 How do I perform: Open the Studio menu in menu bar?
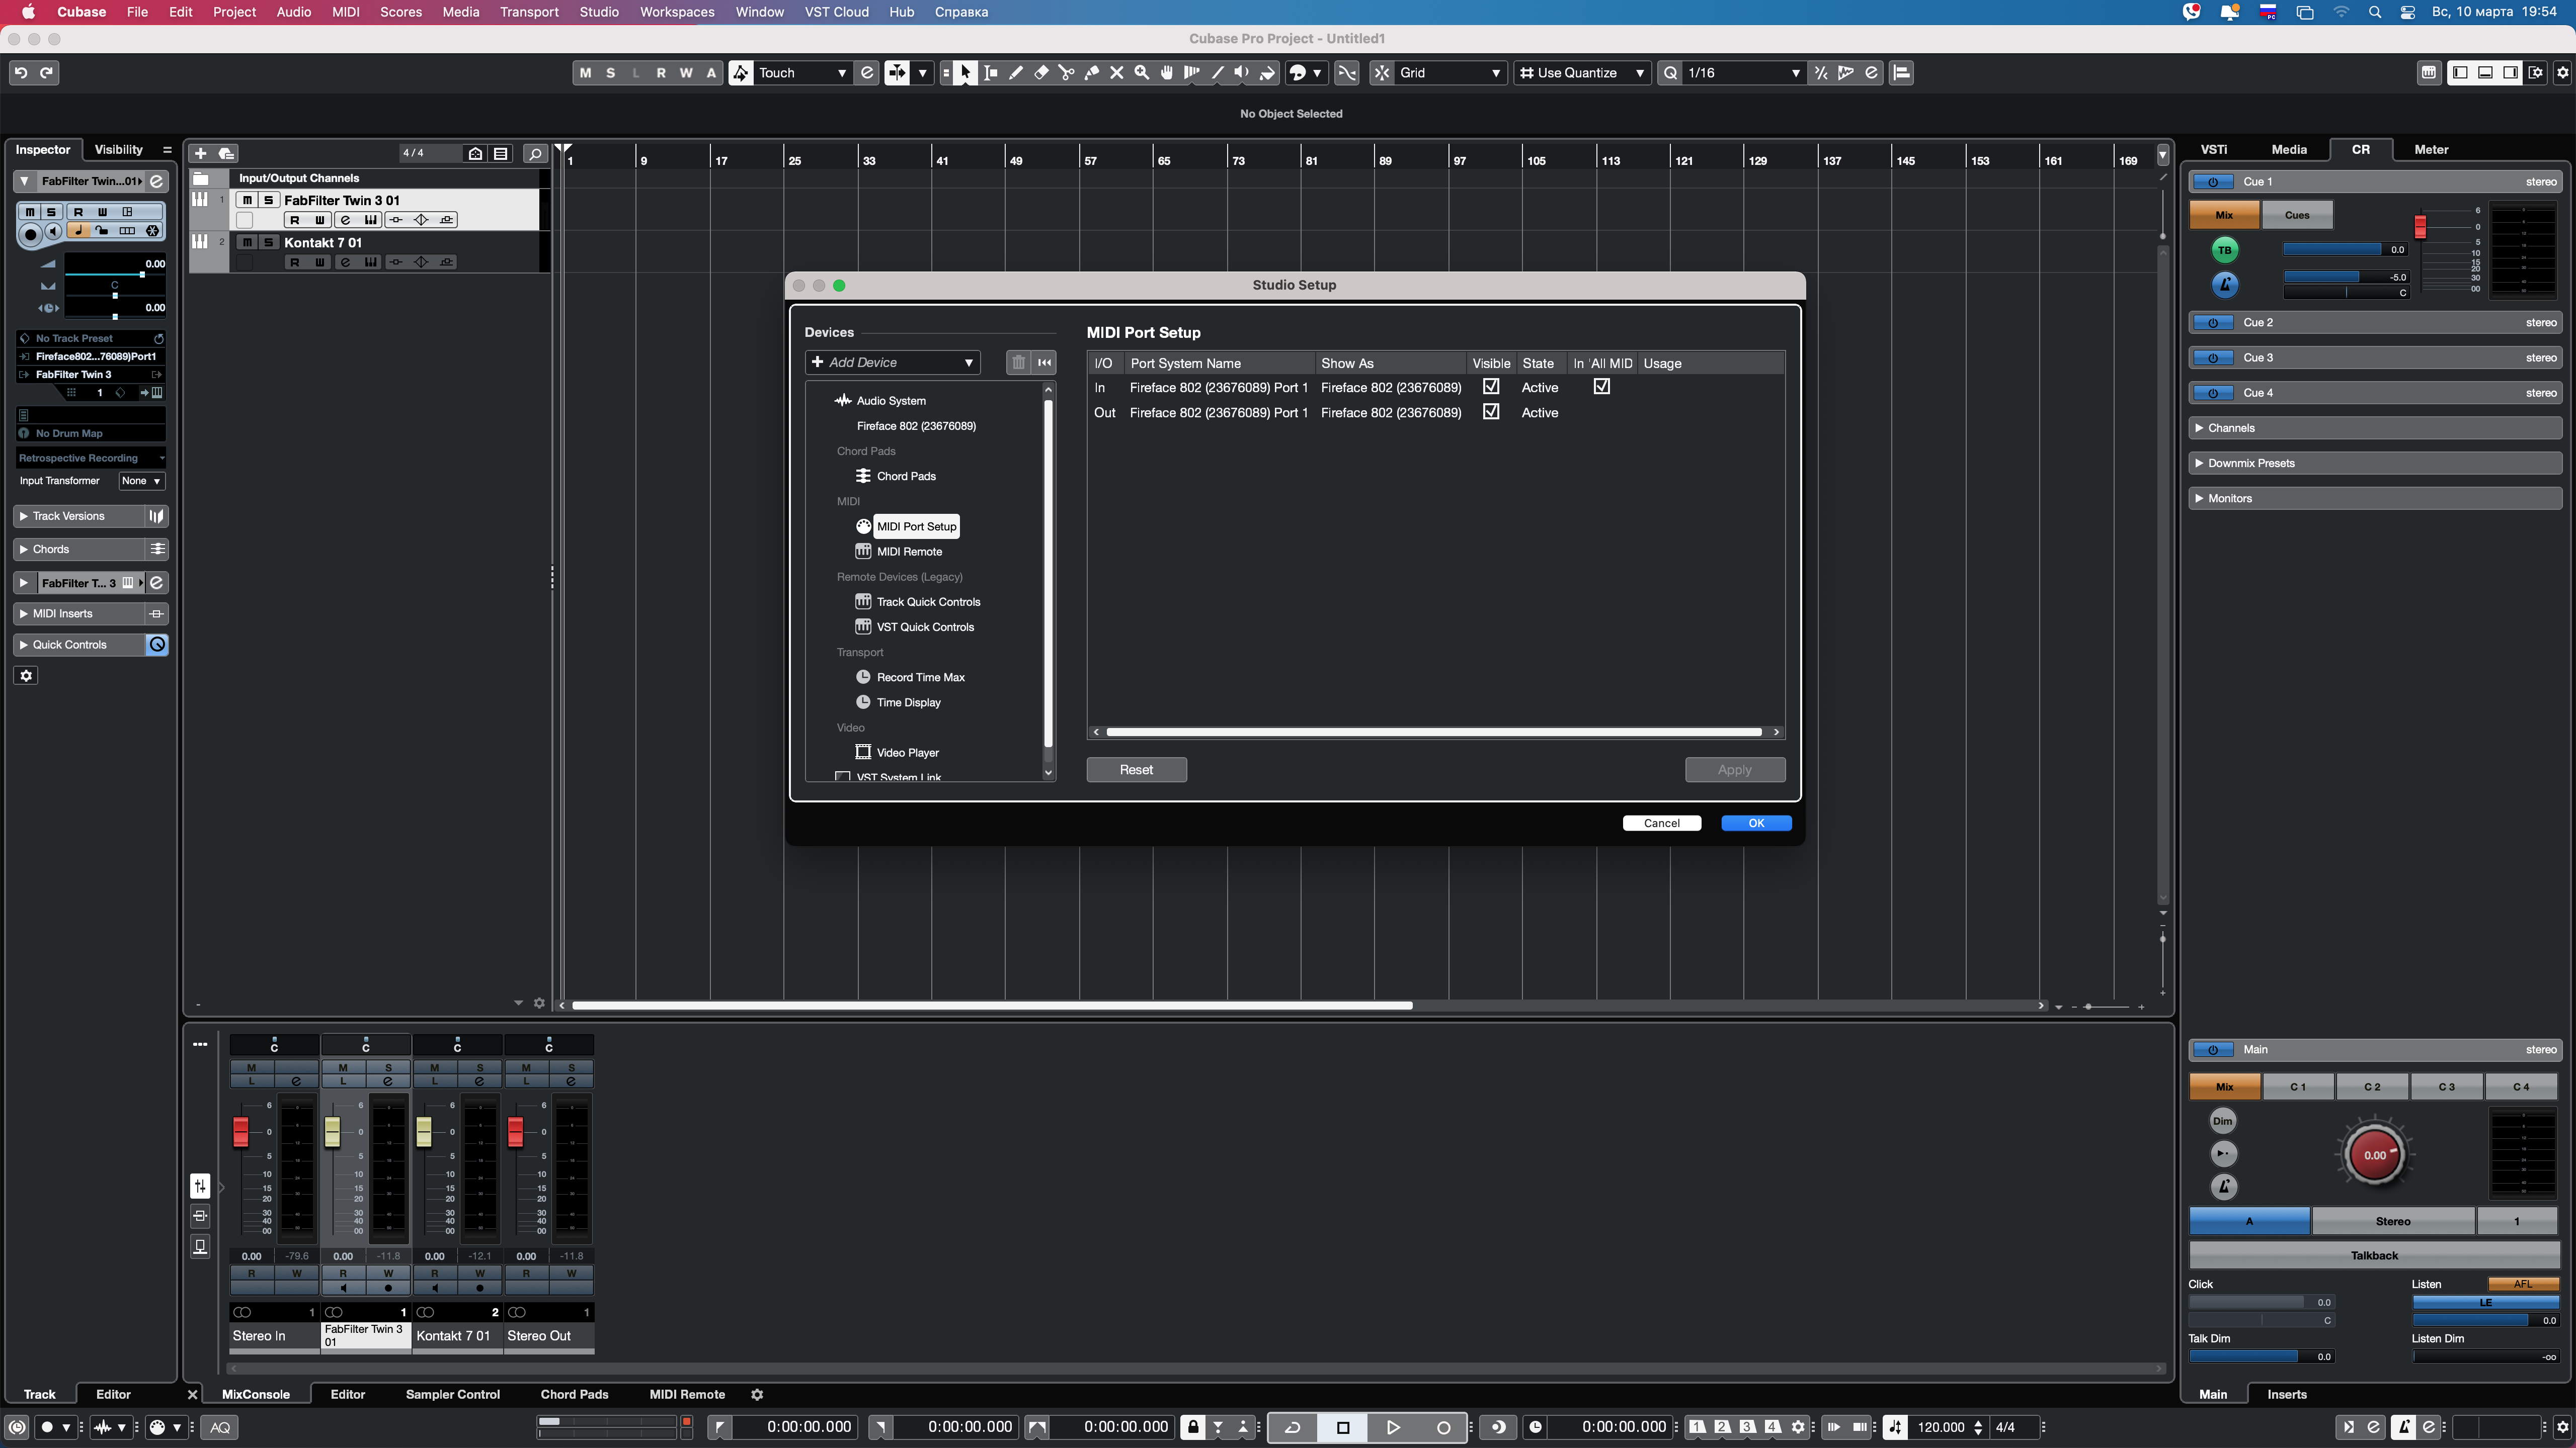point(599,12)
